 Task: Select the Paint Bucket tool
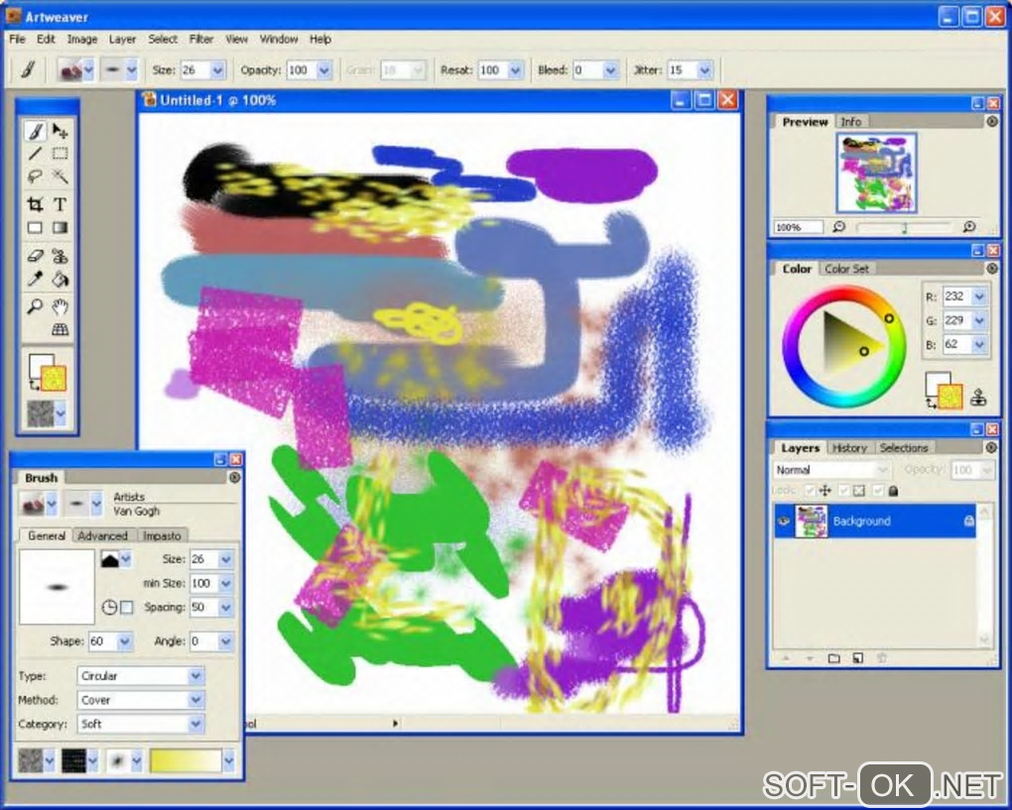pyautogui.click(x=60, y=279)
